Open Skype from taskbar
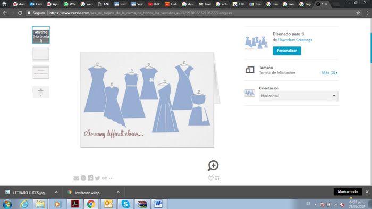Screen dimensions: 372x209 [125, 204]
